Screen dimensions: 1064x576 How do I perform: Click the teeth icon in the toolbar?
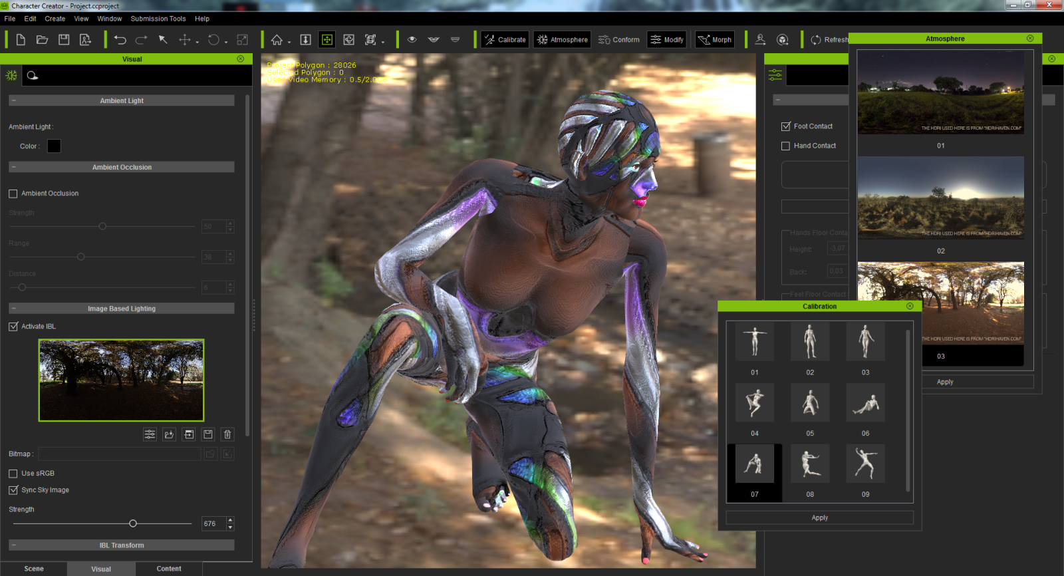[456, 40]
